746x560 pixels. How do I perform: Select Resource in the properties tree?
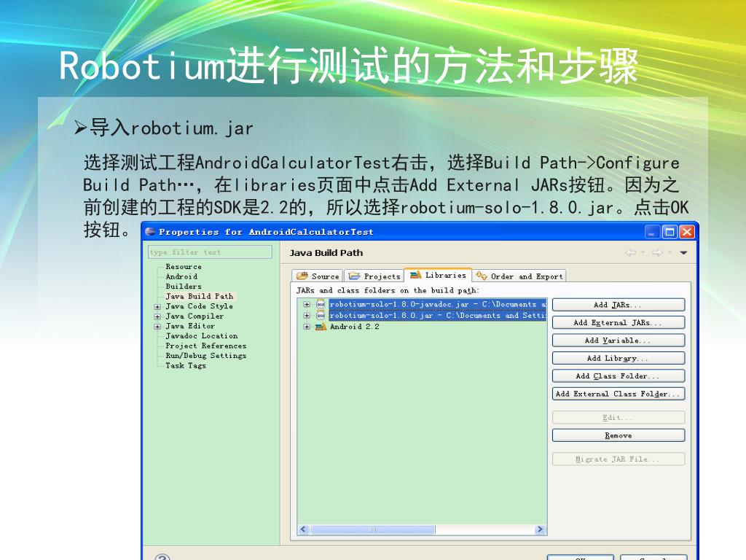(x=184, y=267)
